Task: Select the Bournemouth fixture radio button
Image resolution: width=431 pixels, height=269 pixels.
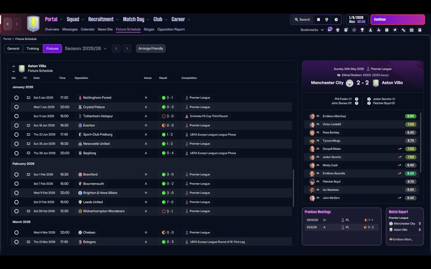Action: (16, 184)
